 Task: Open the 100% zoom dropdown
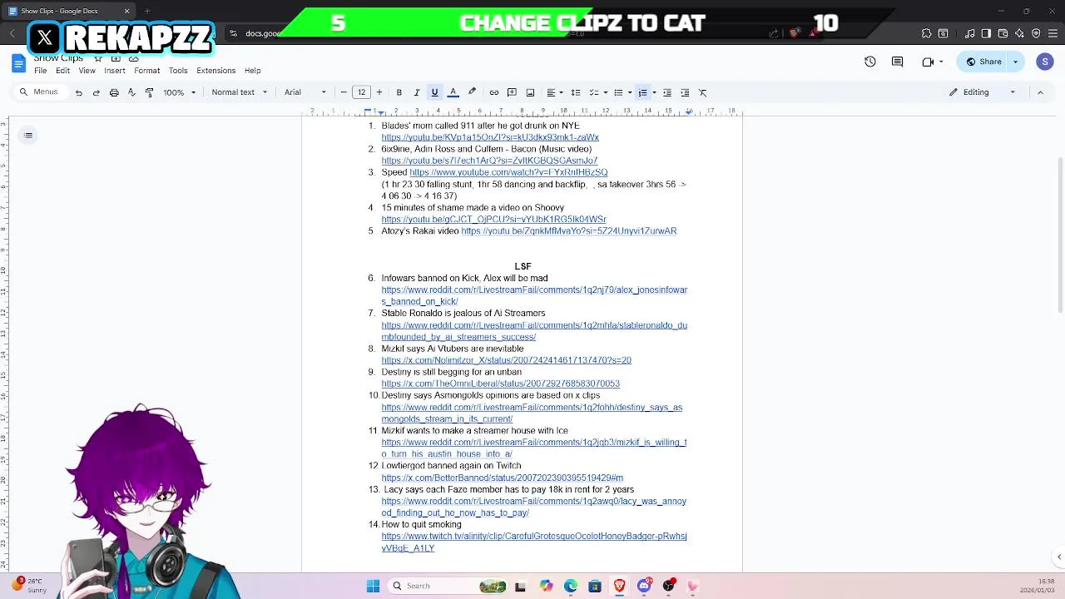(180, 92)
